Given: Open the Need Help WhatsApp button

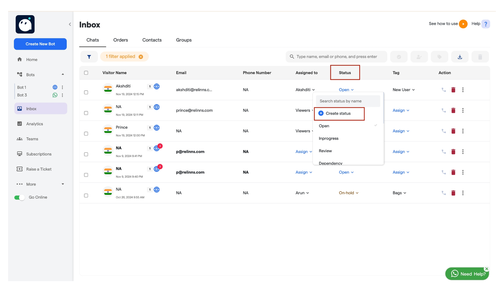Looking at the screenshot, I should pyautogui.click(x=467, y=274).
